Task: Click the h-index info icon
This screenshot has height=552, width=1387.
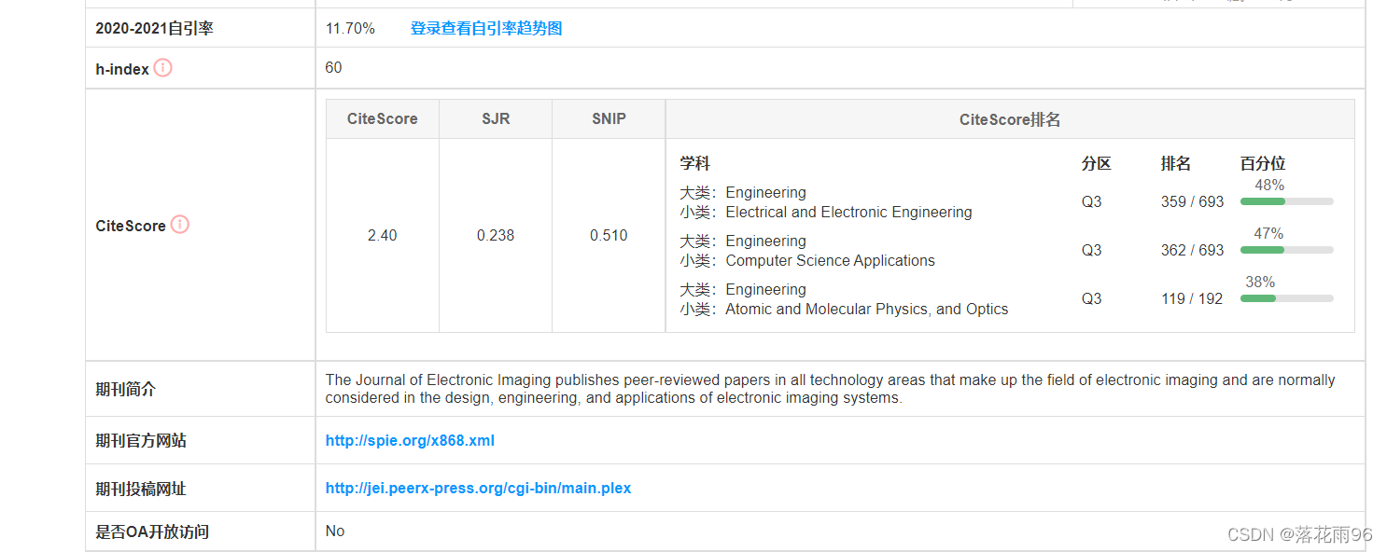Action: [161, 67]
